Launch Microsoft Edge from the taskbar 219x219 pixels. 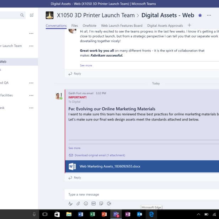151,214
